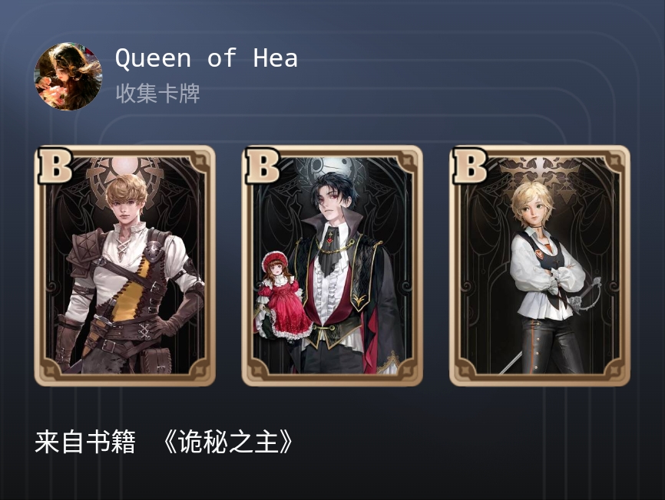Click the B rank badge on the third card
665x500 pixels.
point(470,166)
